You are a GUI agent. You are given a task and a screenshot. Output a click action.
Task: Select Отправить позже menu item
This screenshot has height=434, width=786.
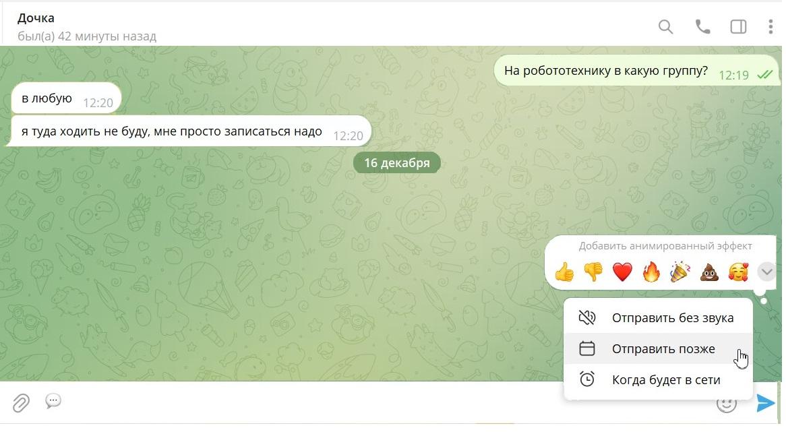pyautogui.click(x=658, y=349)
